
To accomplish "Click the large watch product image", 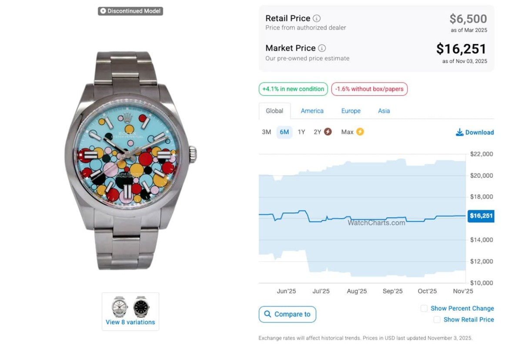I will [x=130, y=161].
